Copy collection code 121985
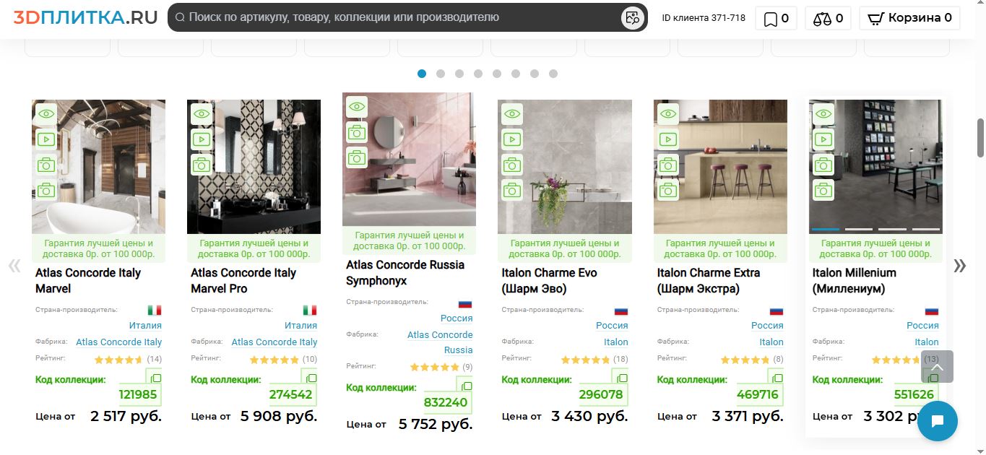This screenshot has width=986, height=455. 155,378
